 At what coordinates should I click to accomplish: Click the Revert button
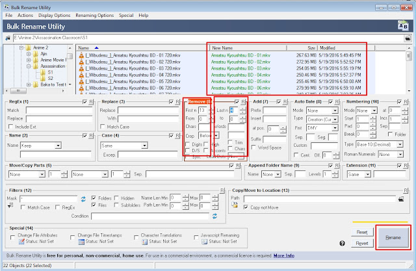362,243
